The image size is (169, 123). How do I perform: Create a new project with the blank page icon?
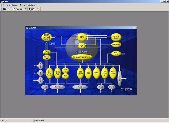14,9
